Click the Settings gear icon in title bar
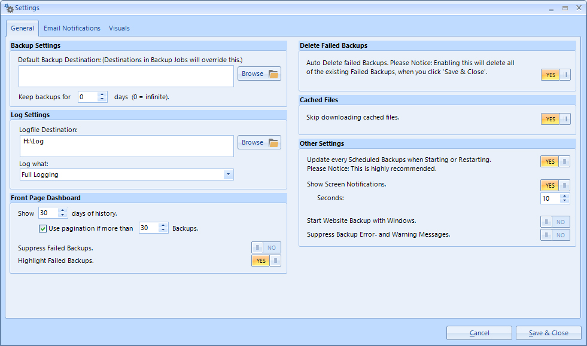The width and height of the screenshot is (587, 346). click(9, 8)
